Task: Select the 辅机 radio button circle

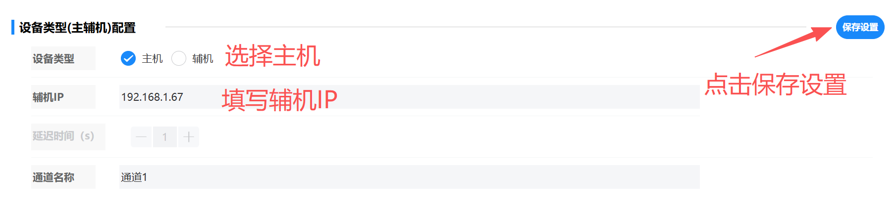Action: (x=179, y=58)
